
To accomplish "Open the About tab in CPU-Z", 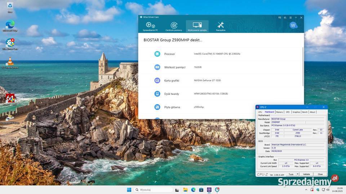I will click(x=312, y=112).
